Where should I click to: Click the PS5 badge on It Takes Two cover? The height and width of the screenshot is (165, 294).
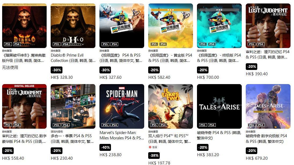pos(154,125)
